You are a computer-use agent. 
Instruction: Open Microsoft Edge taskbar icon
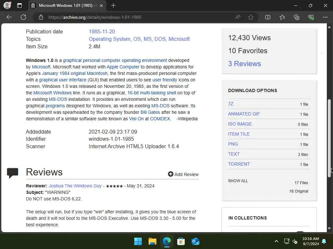point(167,241)
